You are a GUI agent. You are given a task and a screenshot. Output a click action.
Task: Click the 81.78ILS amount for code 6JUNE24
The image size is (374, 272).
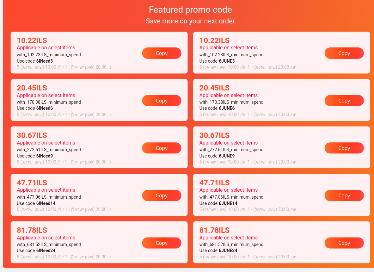click(214, 230)
